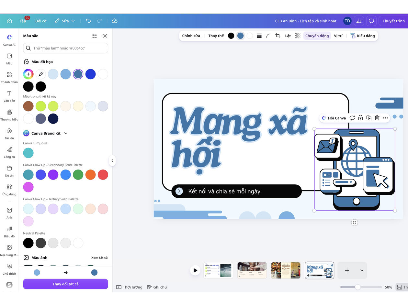408x306 pixels.
Task: Check cloud save status icon
Action: pos(115,21)
